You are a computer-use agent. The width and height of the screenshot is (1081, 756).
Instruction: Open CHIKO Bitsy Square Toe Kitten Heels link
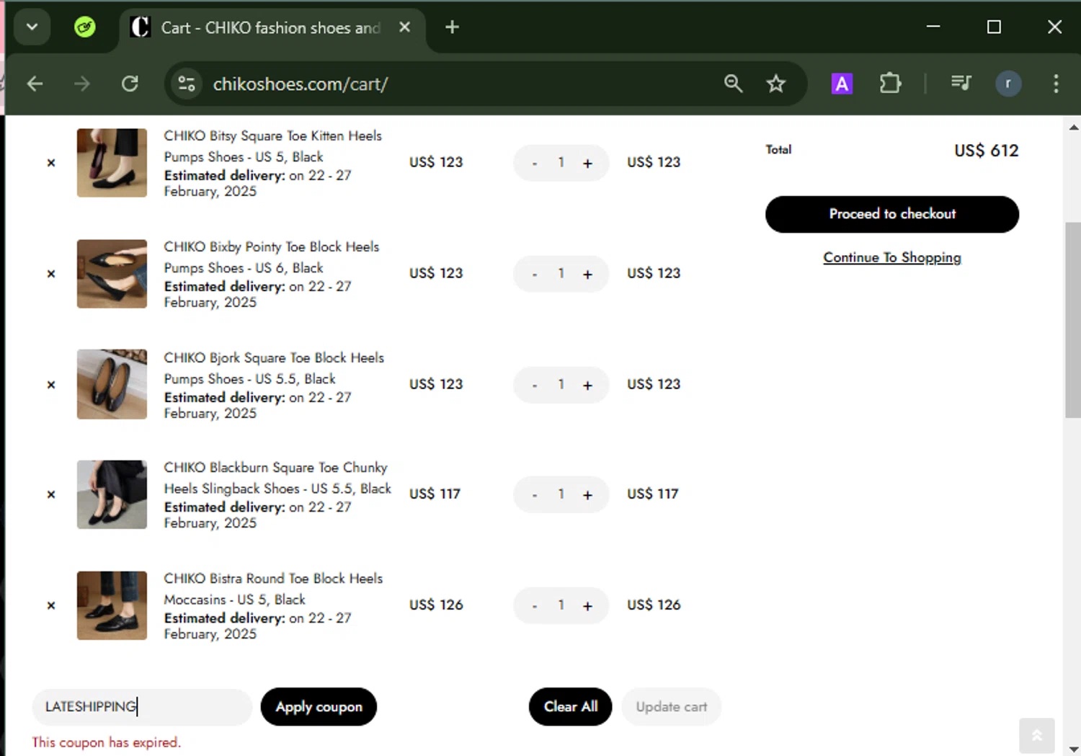[x=272, y=146]
